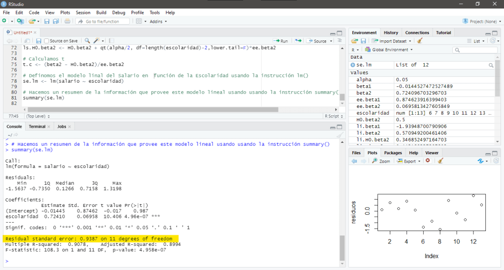Open the Session menu
Screen dimensions: 504x270
[83, 12]
